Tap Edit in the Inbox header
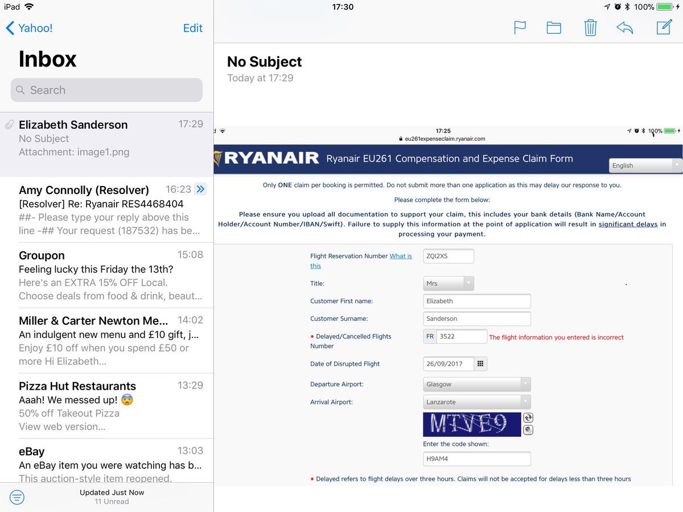The image size is (683, 512). click(193, 28)
